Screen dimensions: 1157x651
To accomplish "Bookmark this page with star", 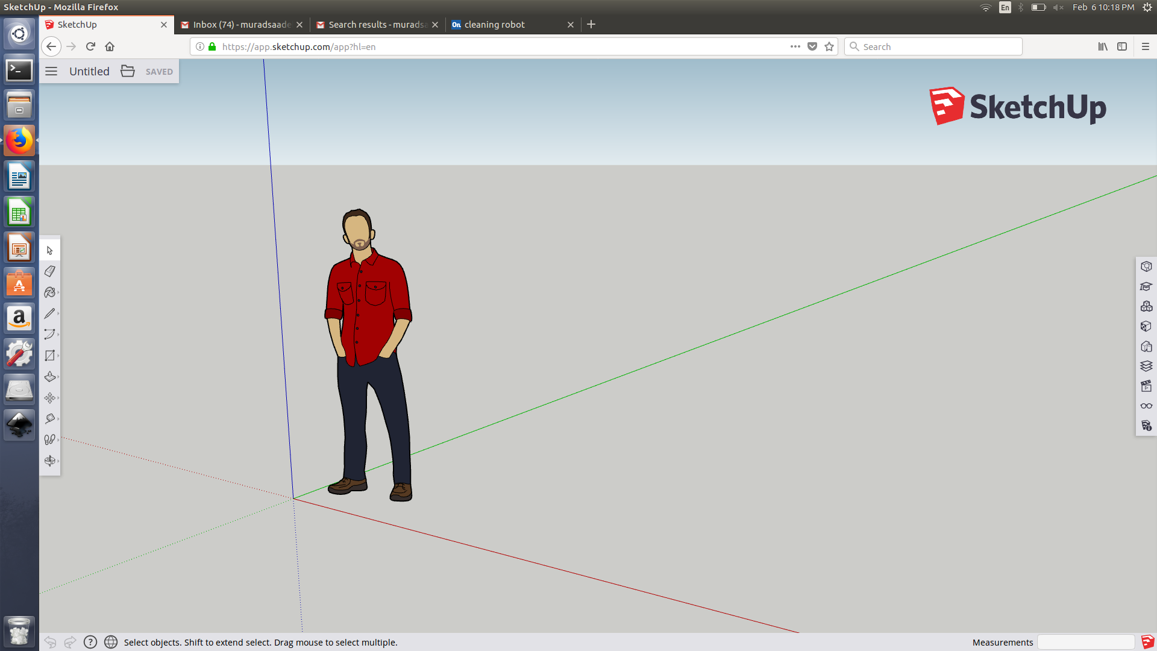I will [x=829, y=46].
